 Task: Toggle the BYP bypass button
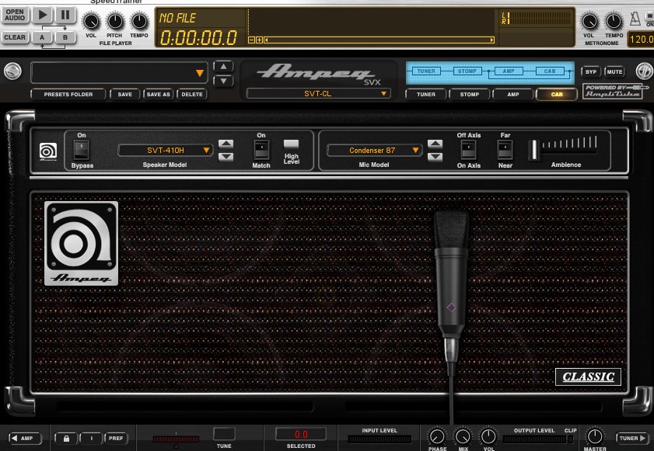coord(590,71)
